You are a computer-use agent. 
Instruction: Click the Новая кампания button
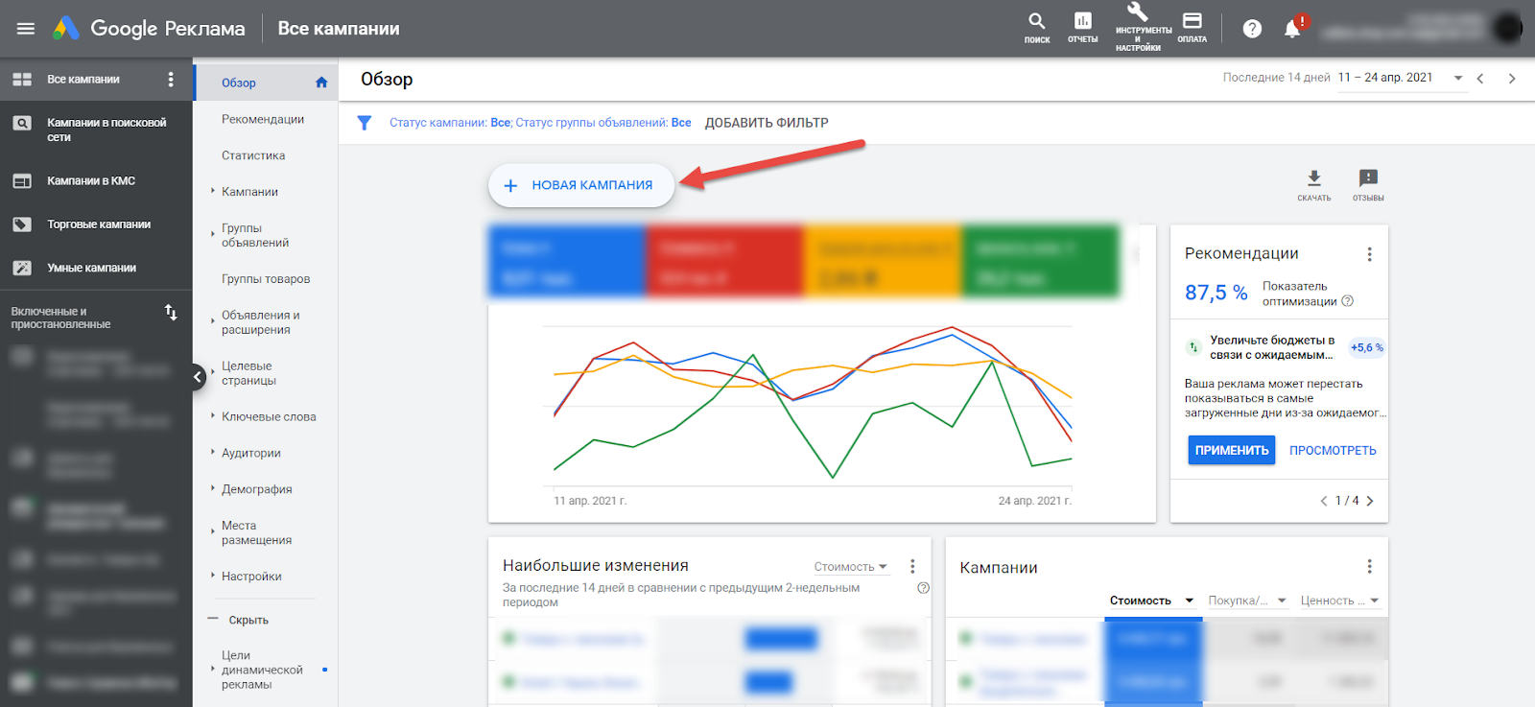point(580,185)
